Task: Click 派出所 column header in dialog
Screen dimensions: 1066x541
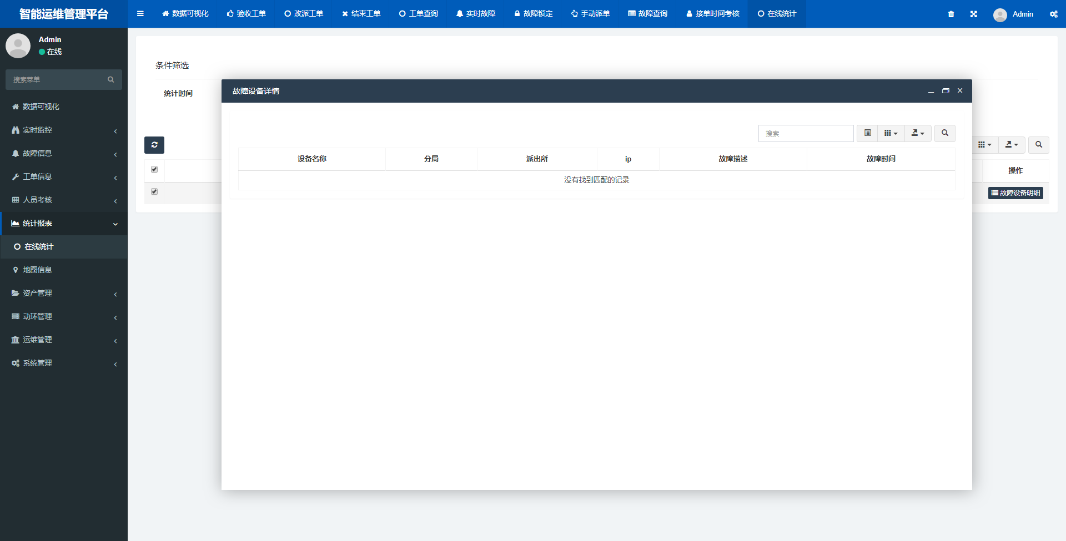Action: coord(537,159)
